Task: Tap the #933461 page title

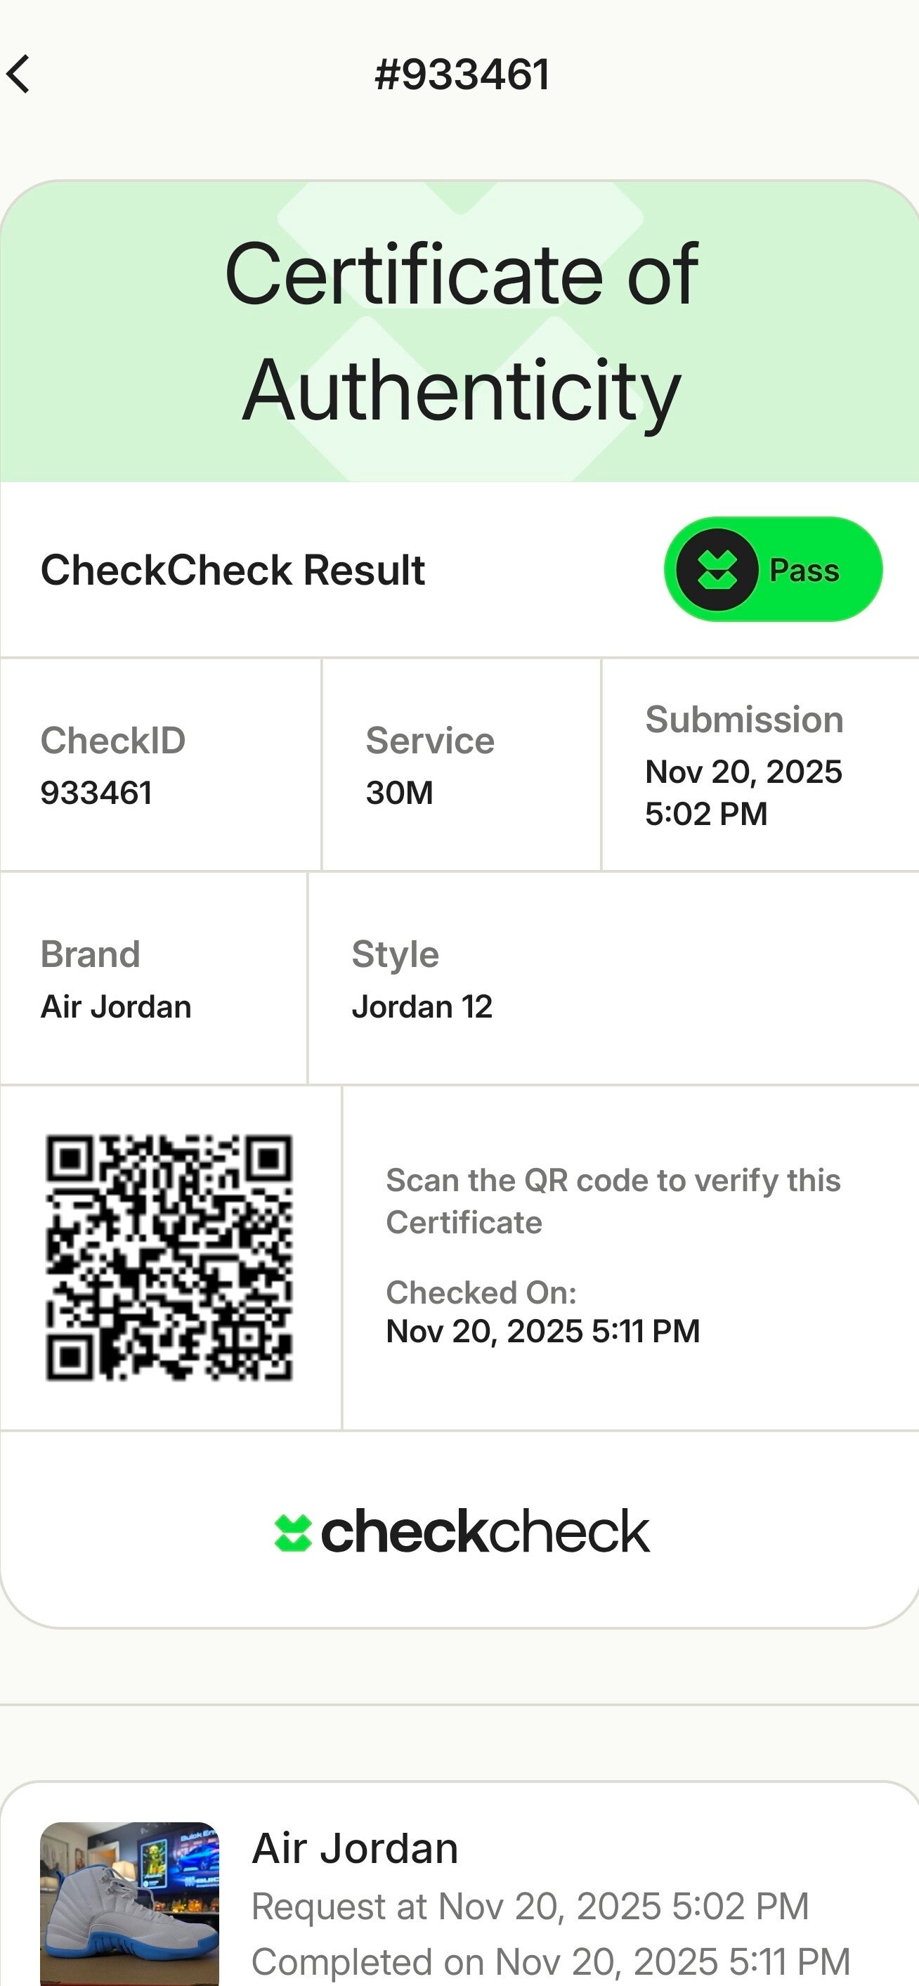Action: point(461,74)
